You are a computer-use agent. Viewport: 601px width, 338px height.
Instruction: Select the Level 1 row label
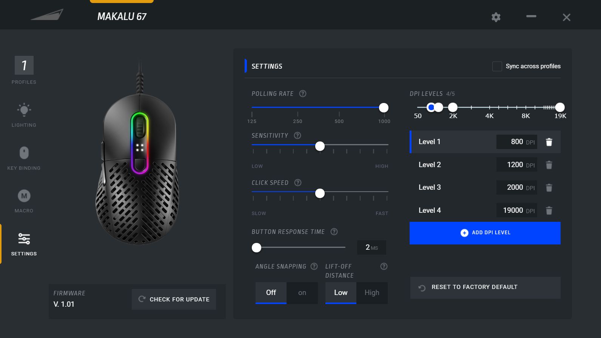(430, 142)
